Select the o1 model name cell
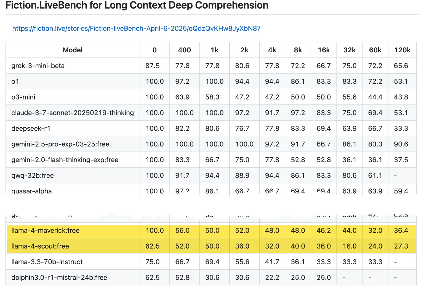Viewport: 421px width, 297px height. (15, 81)
